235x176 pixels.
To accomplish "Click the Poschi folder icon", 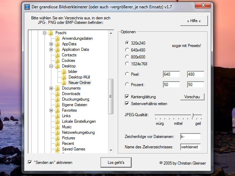I will pyautogui.click(x=51, y=33).
